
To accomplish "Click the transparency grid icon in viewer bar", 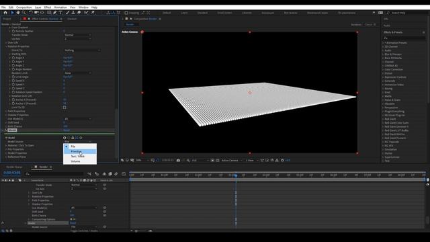I will pyautogui.click(x=218, y=160).
